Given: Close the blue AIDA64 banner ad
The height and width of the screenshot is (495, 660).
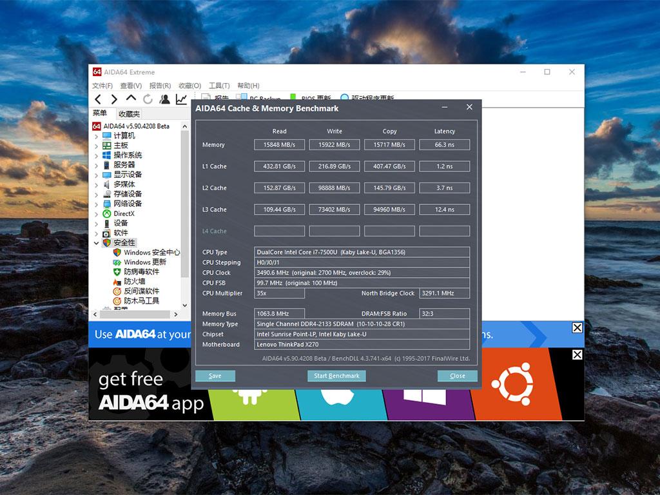Looking at the screenshot, I should coord(577,327).
